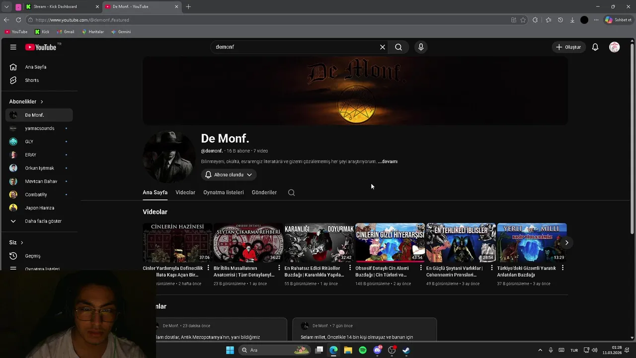This screenshot has width=636, height=358.
Task: Open the account avatar menu in YouTube
Action: [615, 47]
